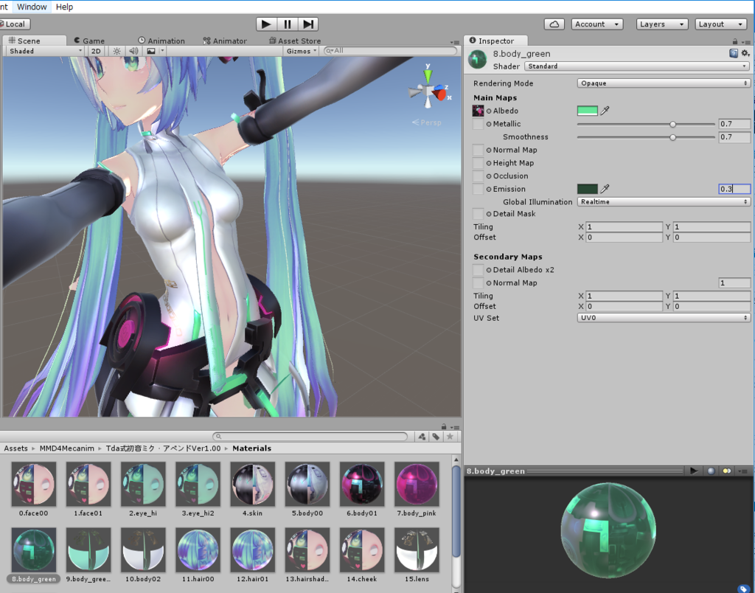Open the material settings gear icon
Image resolution: width=755 pixels, height=593 pixels.
[x=745, y=53]
